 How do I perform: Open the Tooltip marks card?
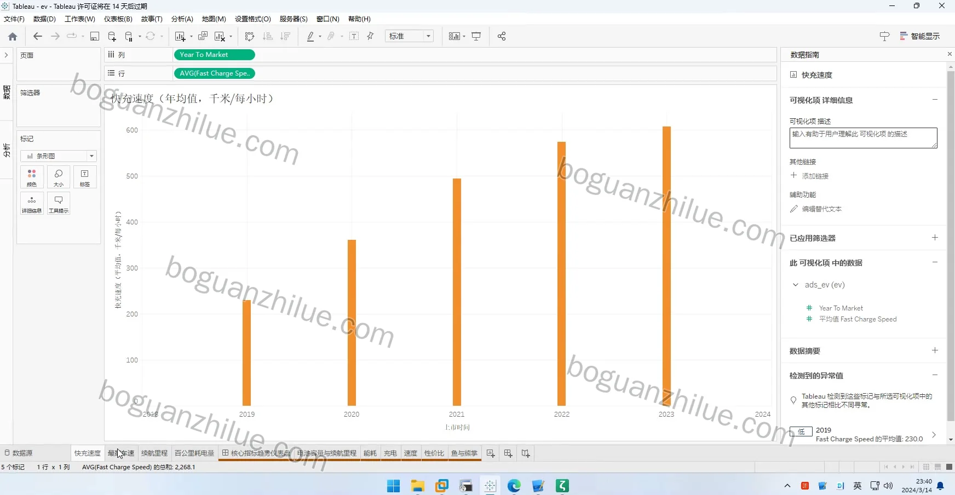coord(59,203)
